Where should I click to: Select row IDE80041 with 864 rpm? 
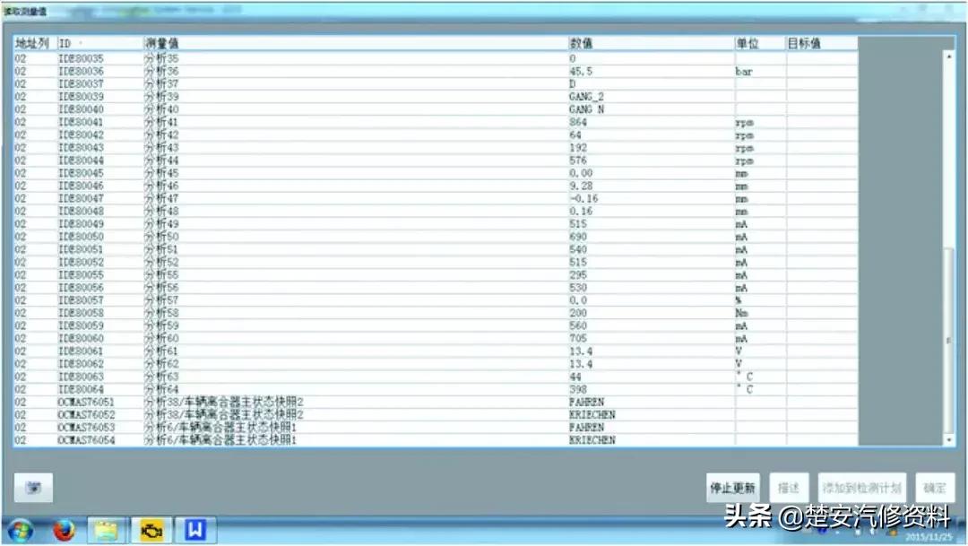[x=436, y=122]
